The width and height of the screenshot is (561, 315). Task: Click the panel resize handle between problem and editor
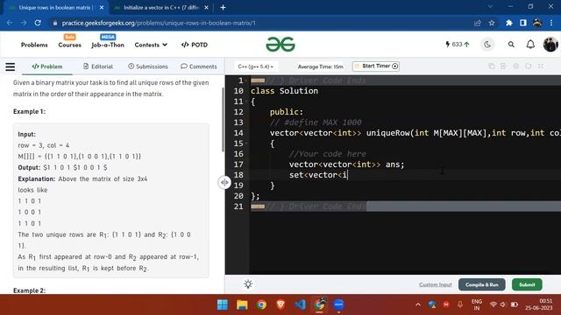(224, 183)
